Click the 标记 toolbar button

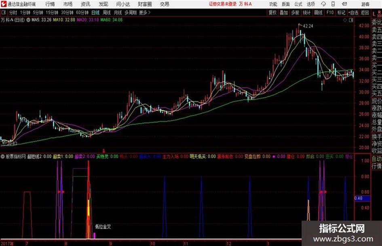[x=341, y=13]
